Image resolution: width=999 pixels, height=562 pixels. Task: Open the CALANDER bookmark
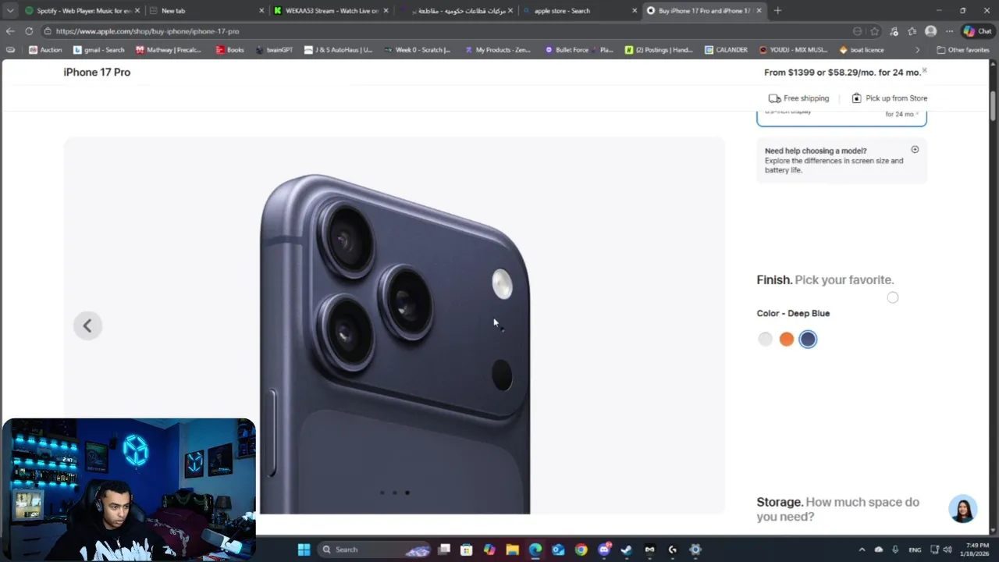coord(726,50)
